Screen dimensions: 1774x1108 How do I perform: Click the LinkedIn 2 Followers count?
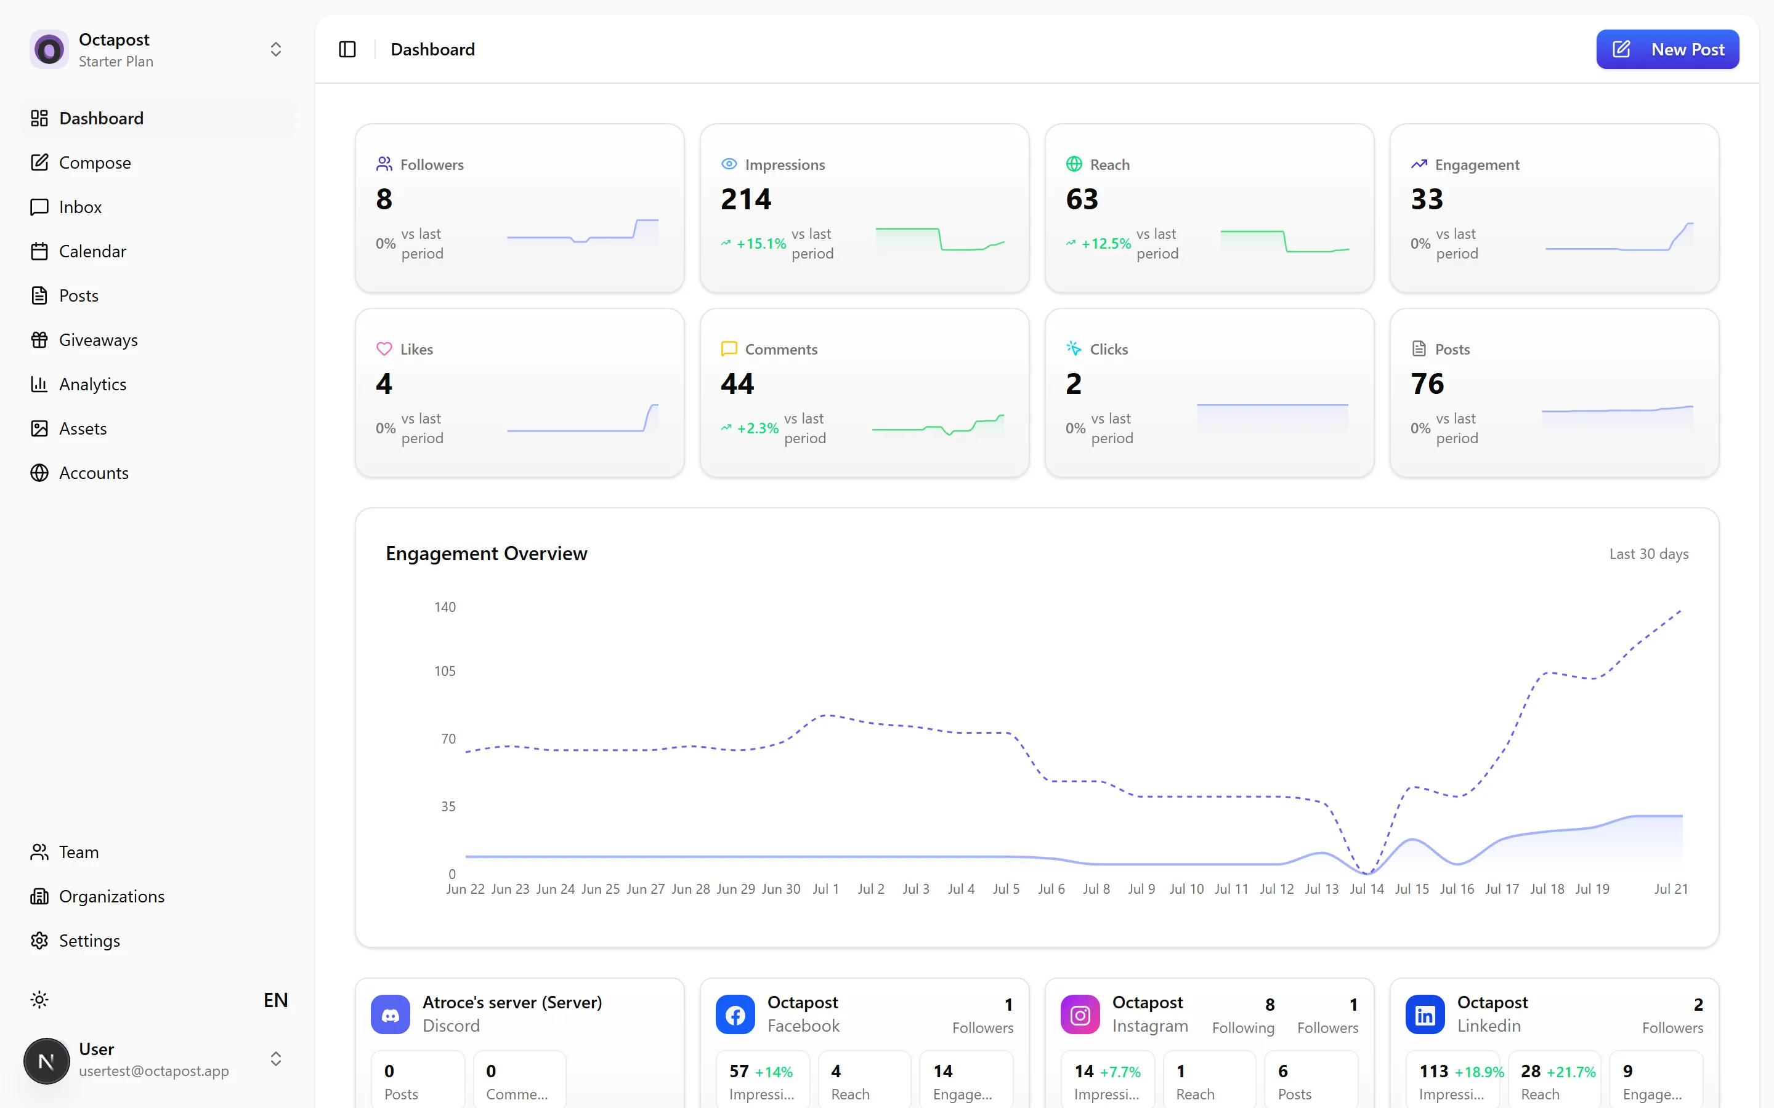tap(1673, 1015)
